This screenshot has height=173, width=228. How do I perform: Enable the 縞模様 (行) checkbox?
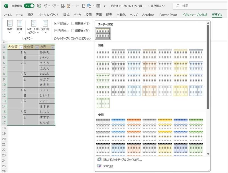coord(73,23)
